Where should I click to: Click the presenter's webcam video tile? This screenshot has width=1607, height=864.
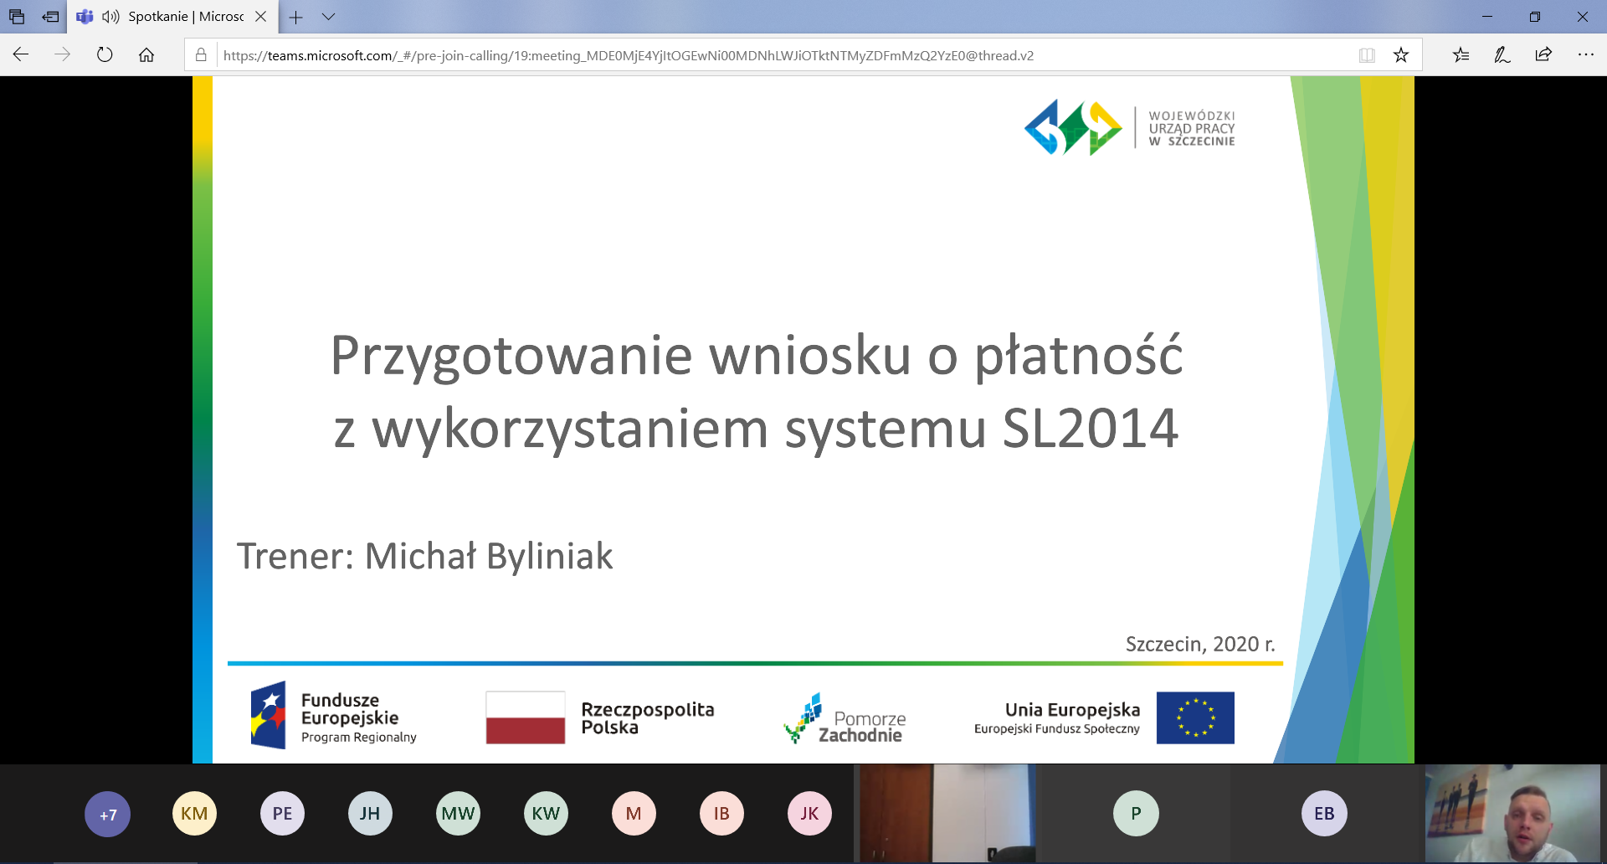pyautogui.click(x=1513, y=814)
